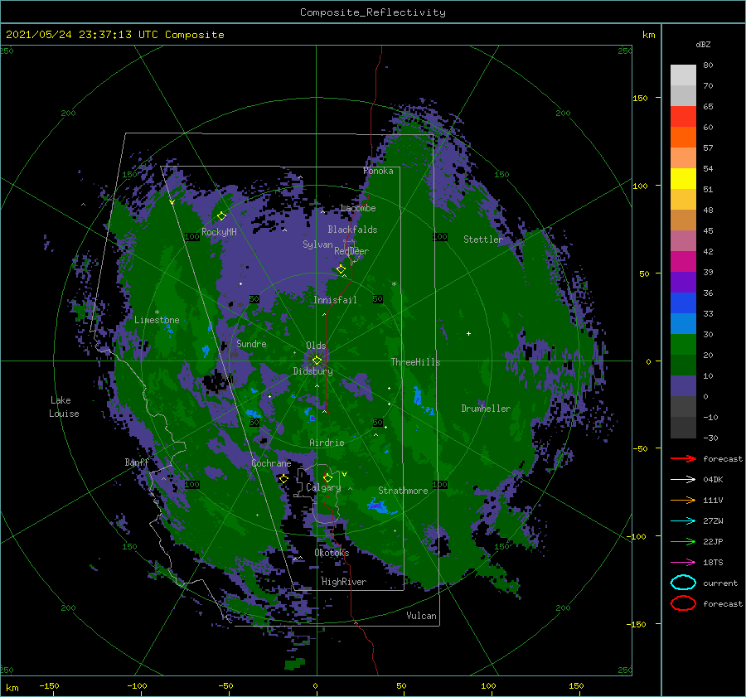
Task: Click the Didsbury city label
Action: click(x=312, y=371)
